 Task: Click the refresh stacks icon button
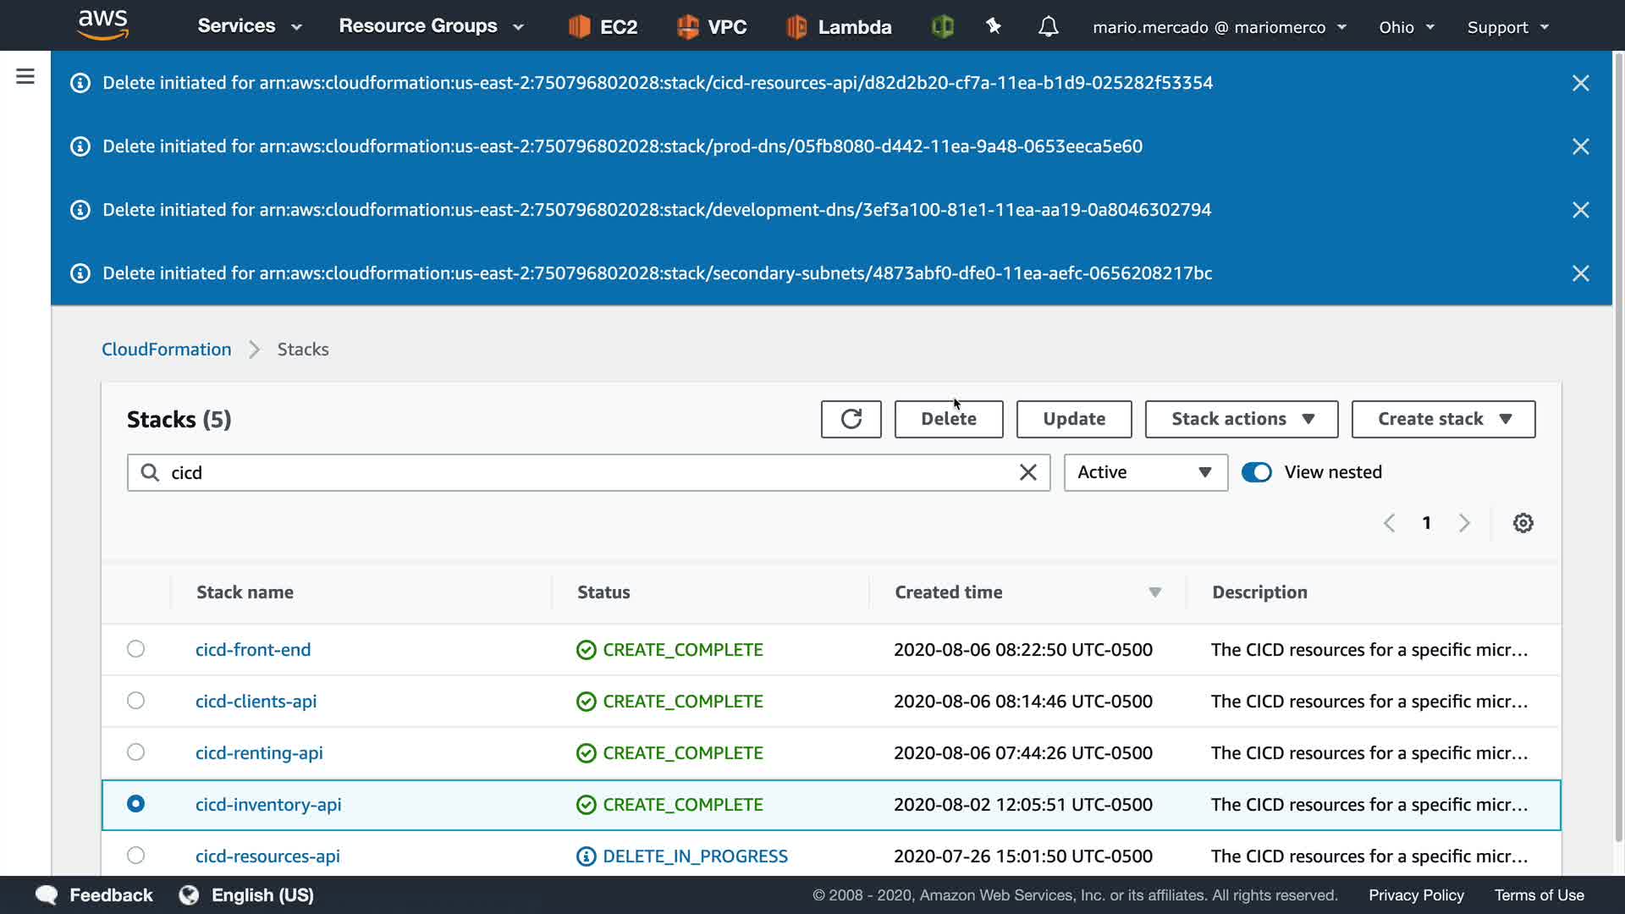(851, 419)
